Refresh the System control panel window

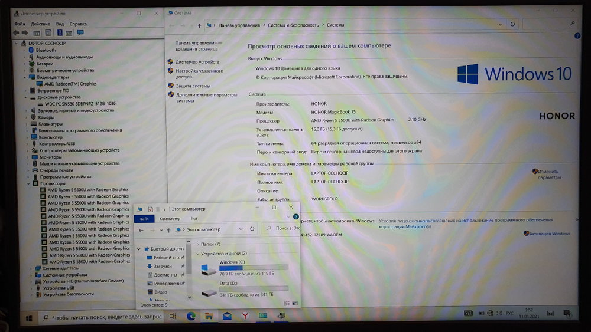click(x=512, y=24)
